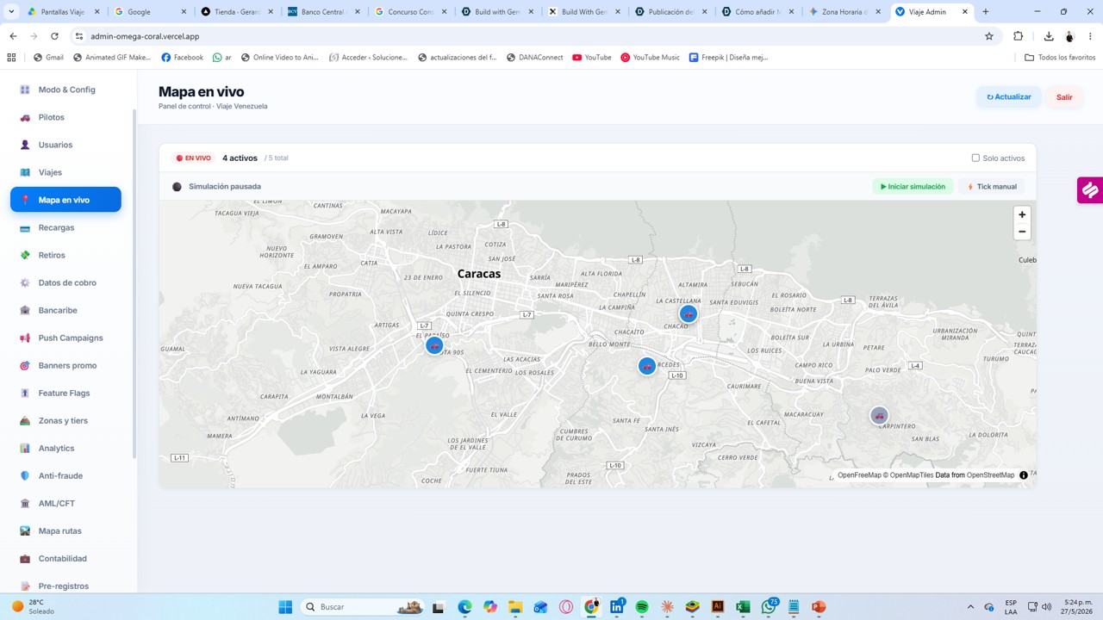Click Actualizar refresh button
The image size is (1103, 620).
coord(1009,97)
